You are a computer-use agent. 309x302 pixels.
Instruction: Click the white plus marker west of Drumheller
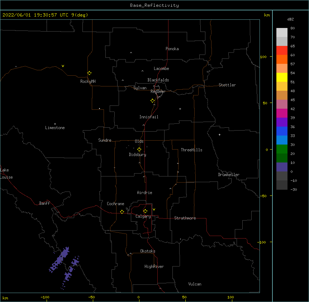pos(219,135)
